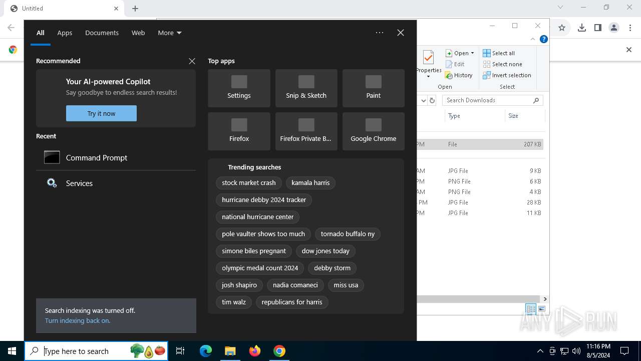Expand Properties dropdown arrow
This screenshot has width=641, height=361.
point(428,77)
